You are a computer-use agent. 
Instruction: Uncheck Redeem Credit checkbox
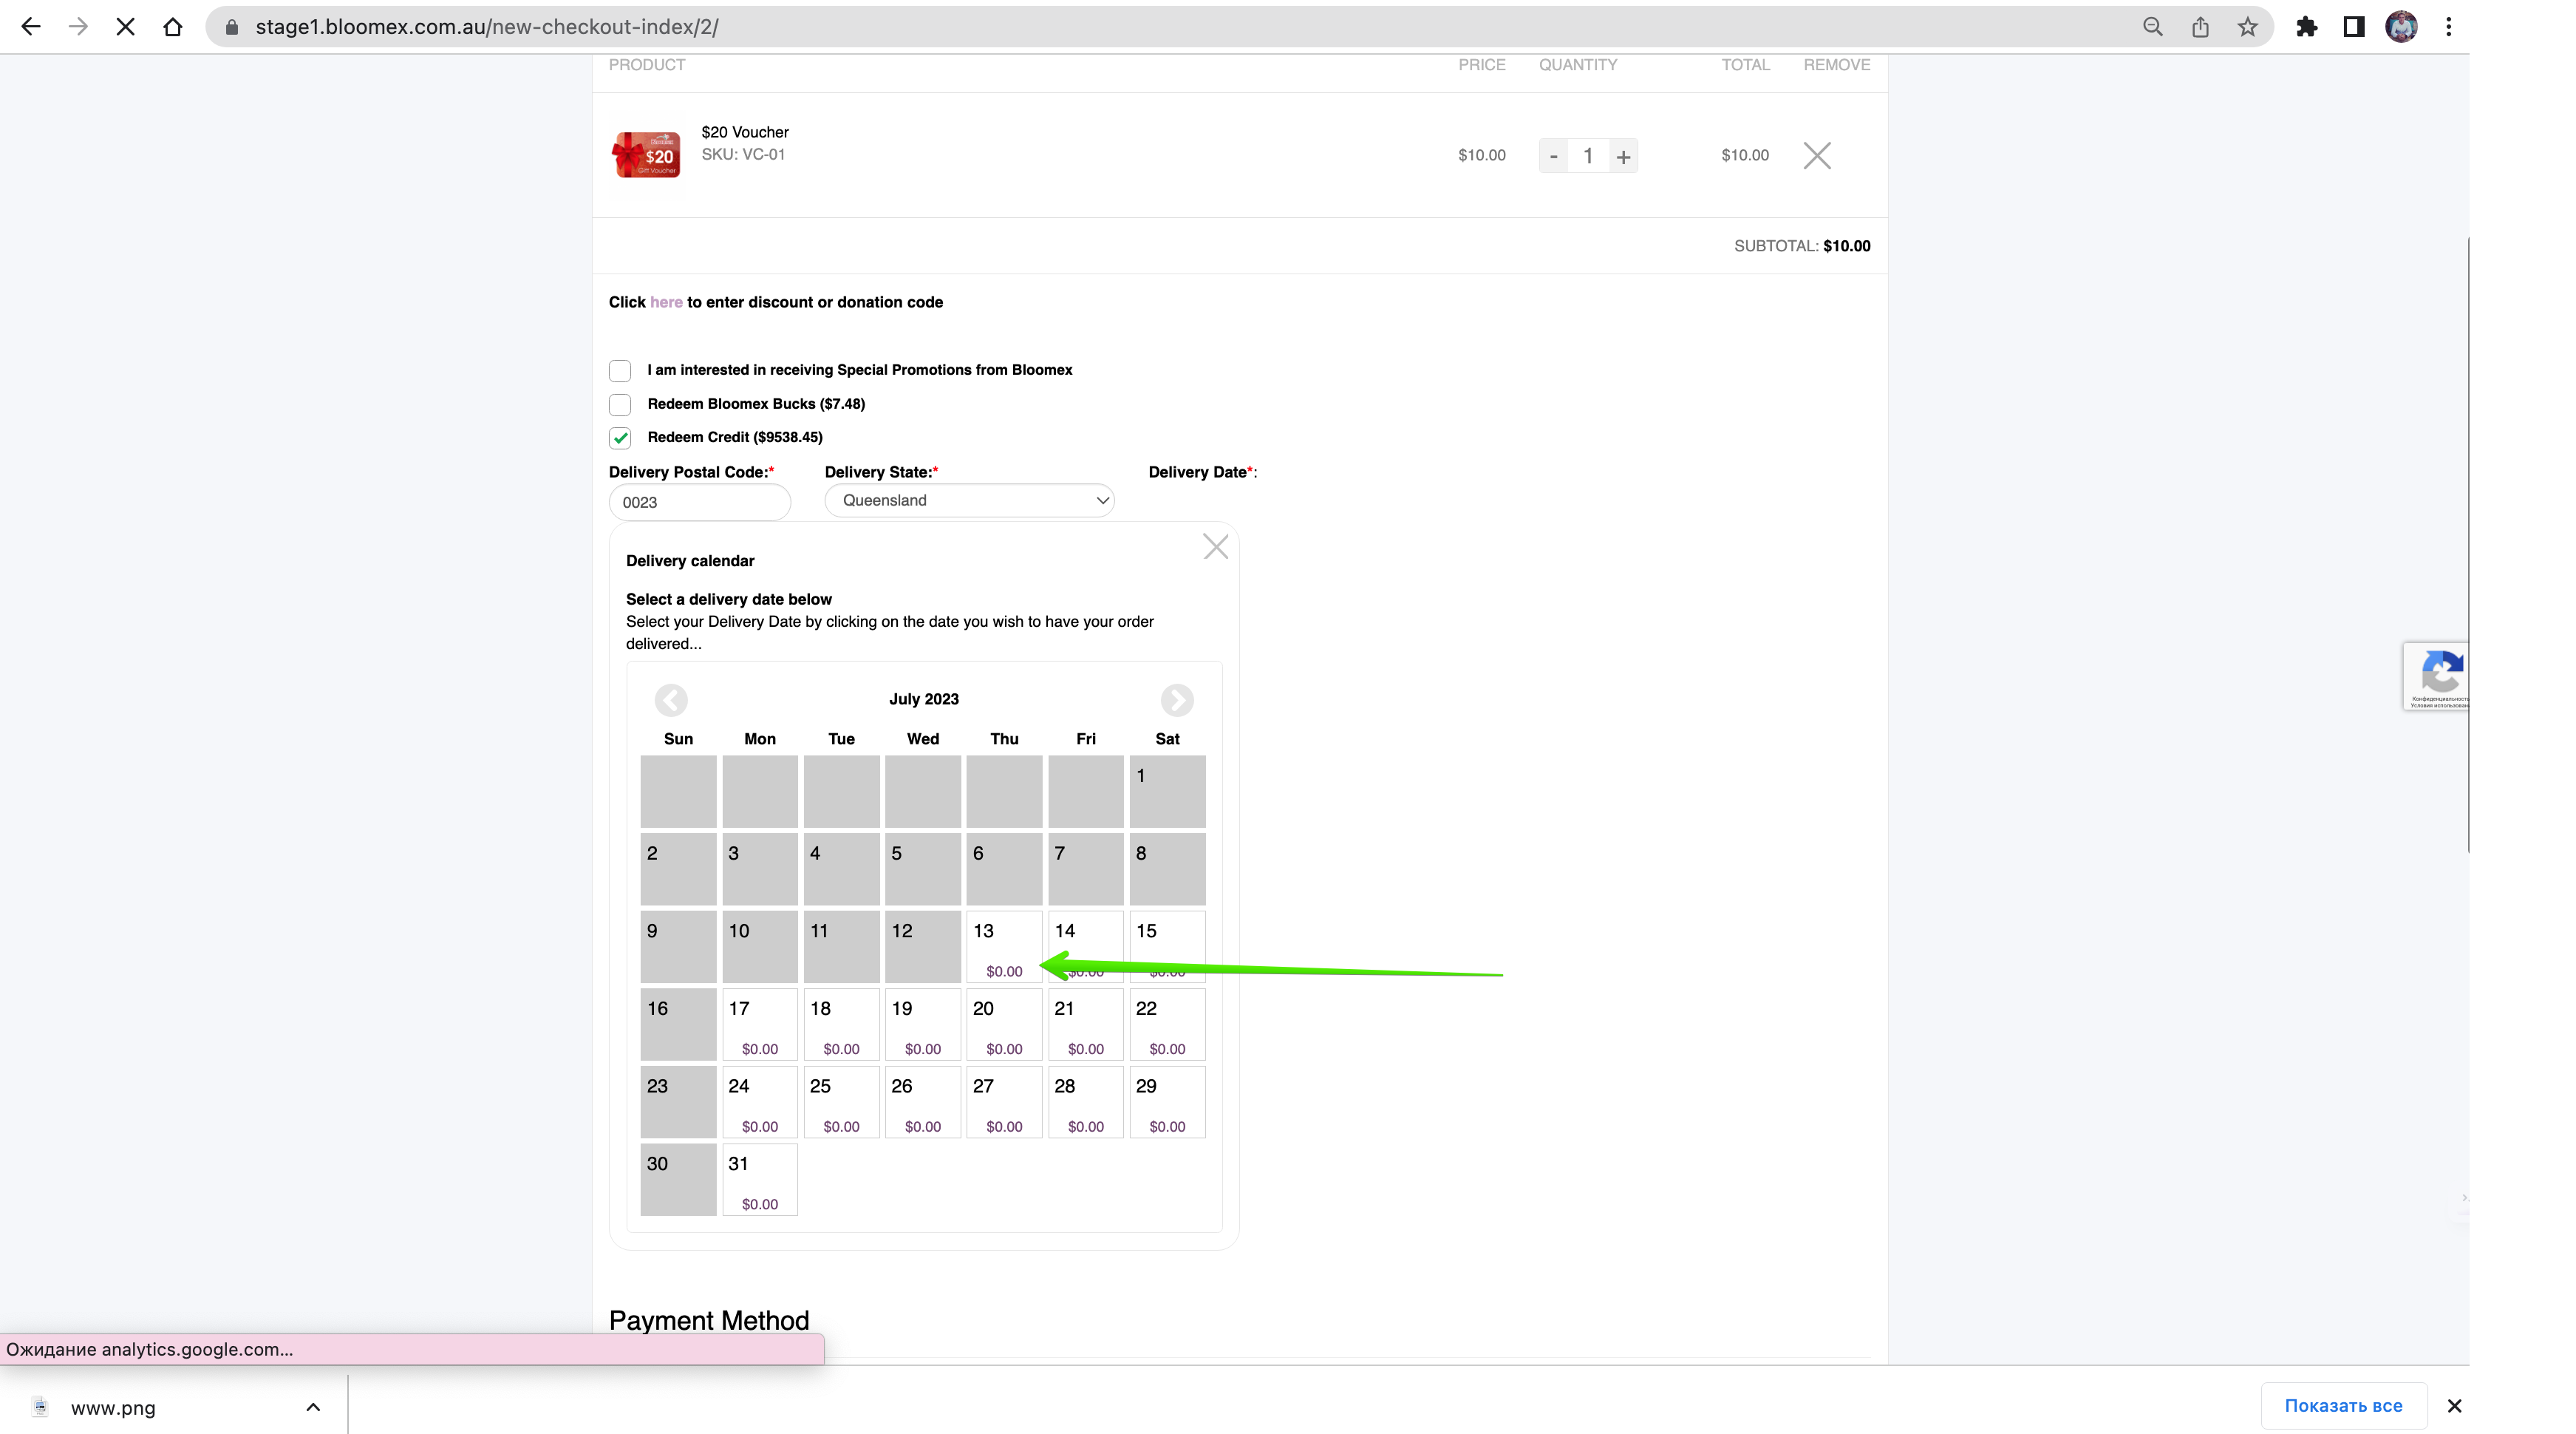(620, 437)
